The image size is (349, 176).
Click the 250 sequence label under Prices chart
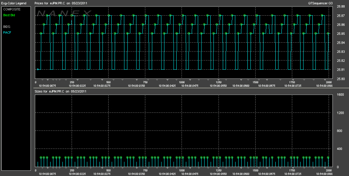pyautogui.click(x=72, y=82)
